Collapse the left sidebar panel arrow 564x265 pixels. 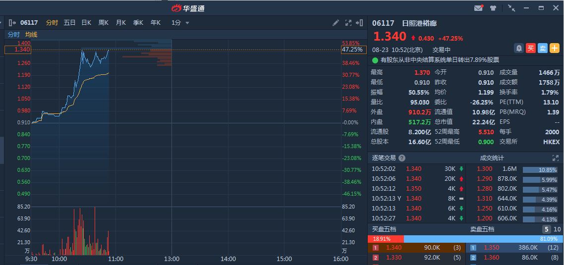12,23
